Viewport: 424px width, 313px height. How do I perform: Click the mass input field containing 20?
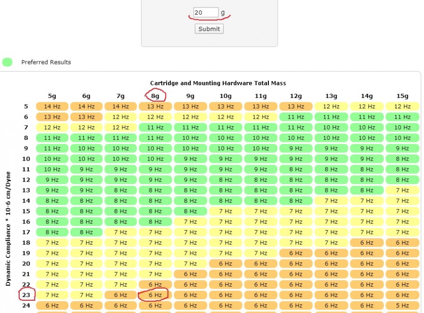[x=206, y=13]
